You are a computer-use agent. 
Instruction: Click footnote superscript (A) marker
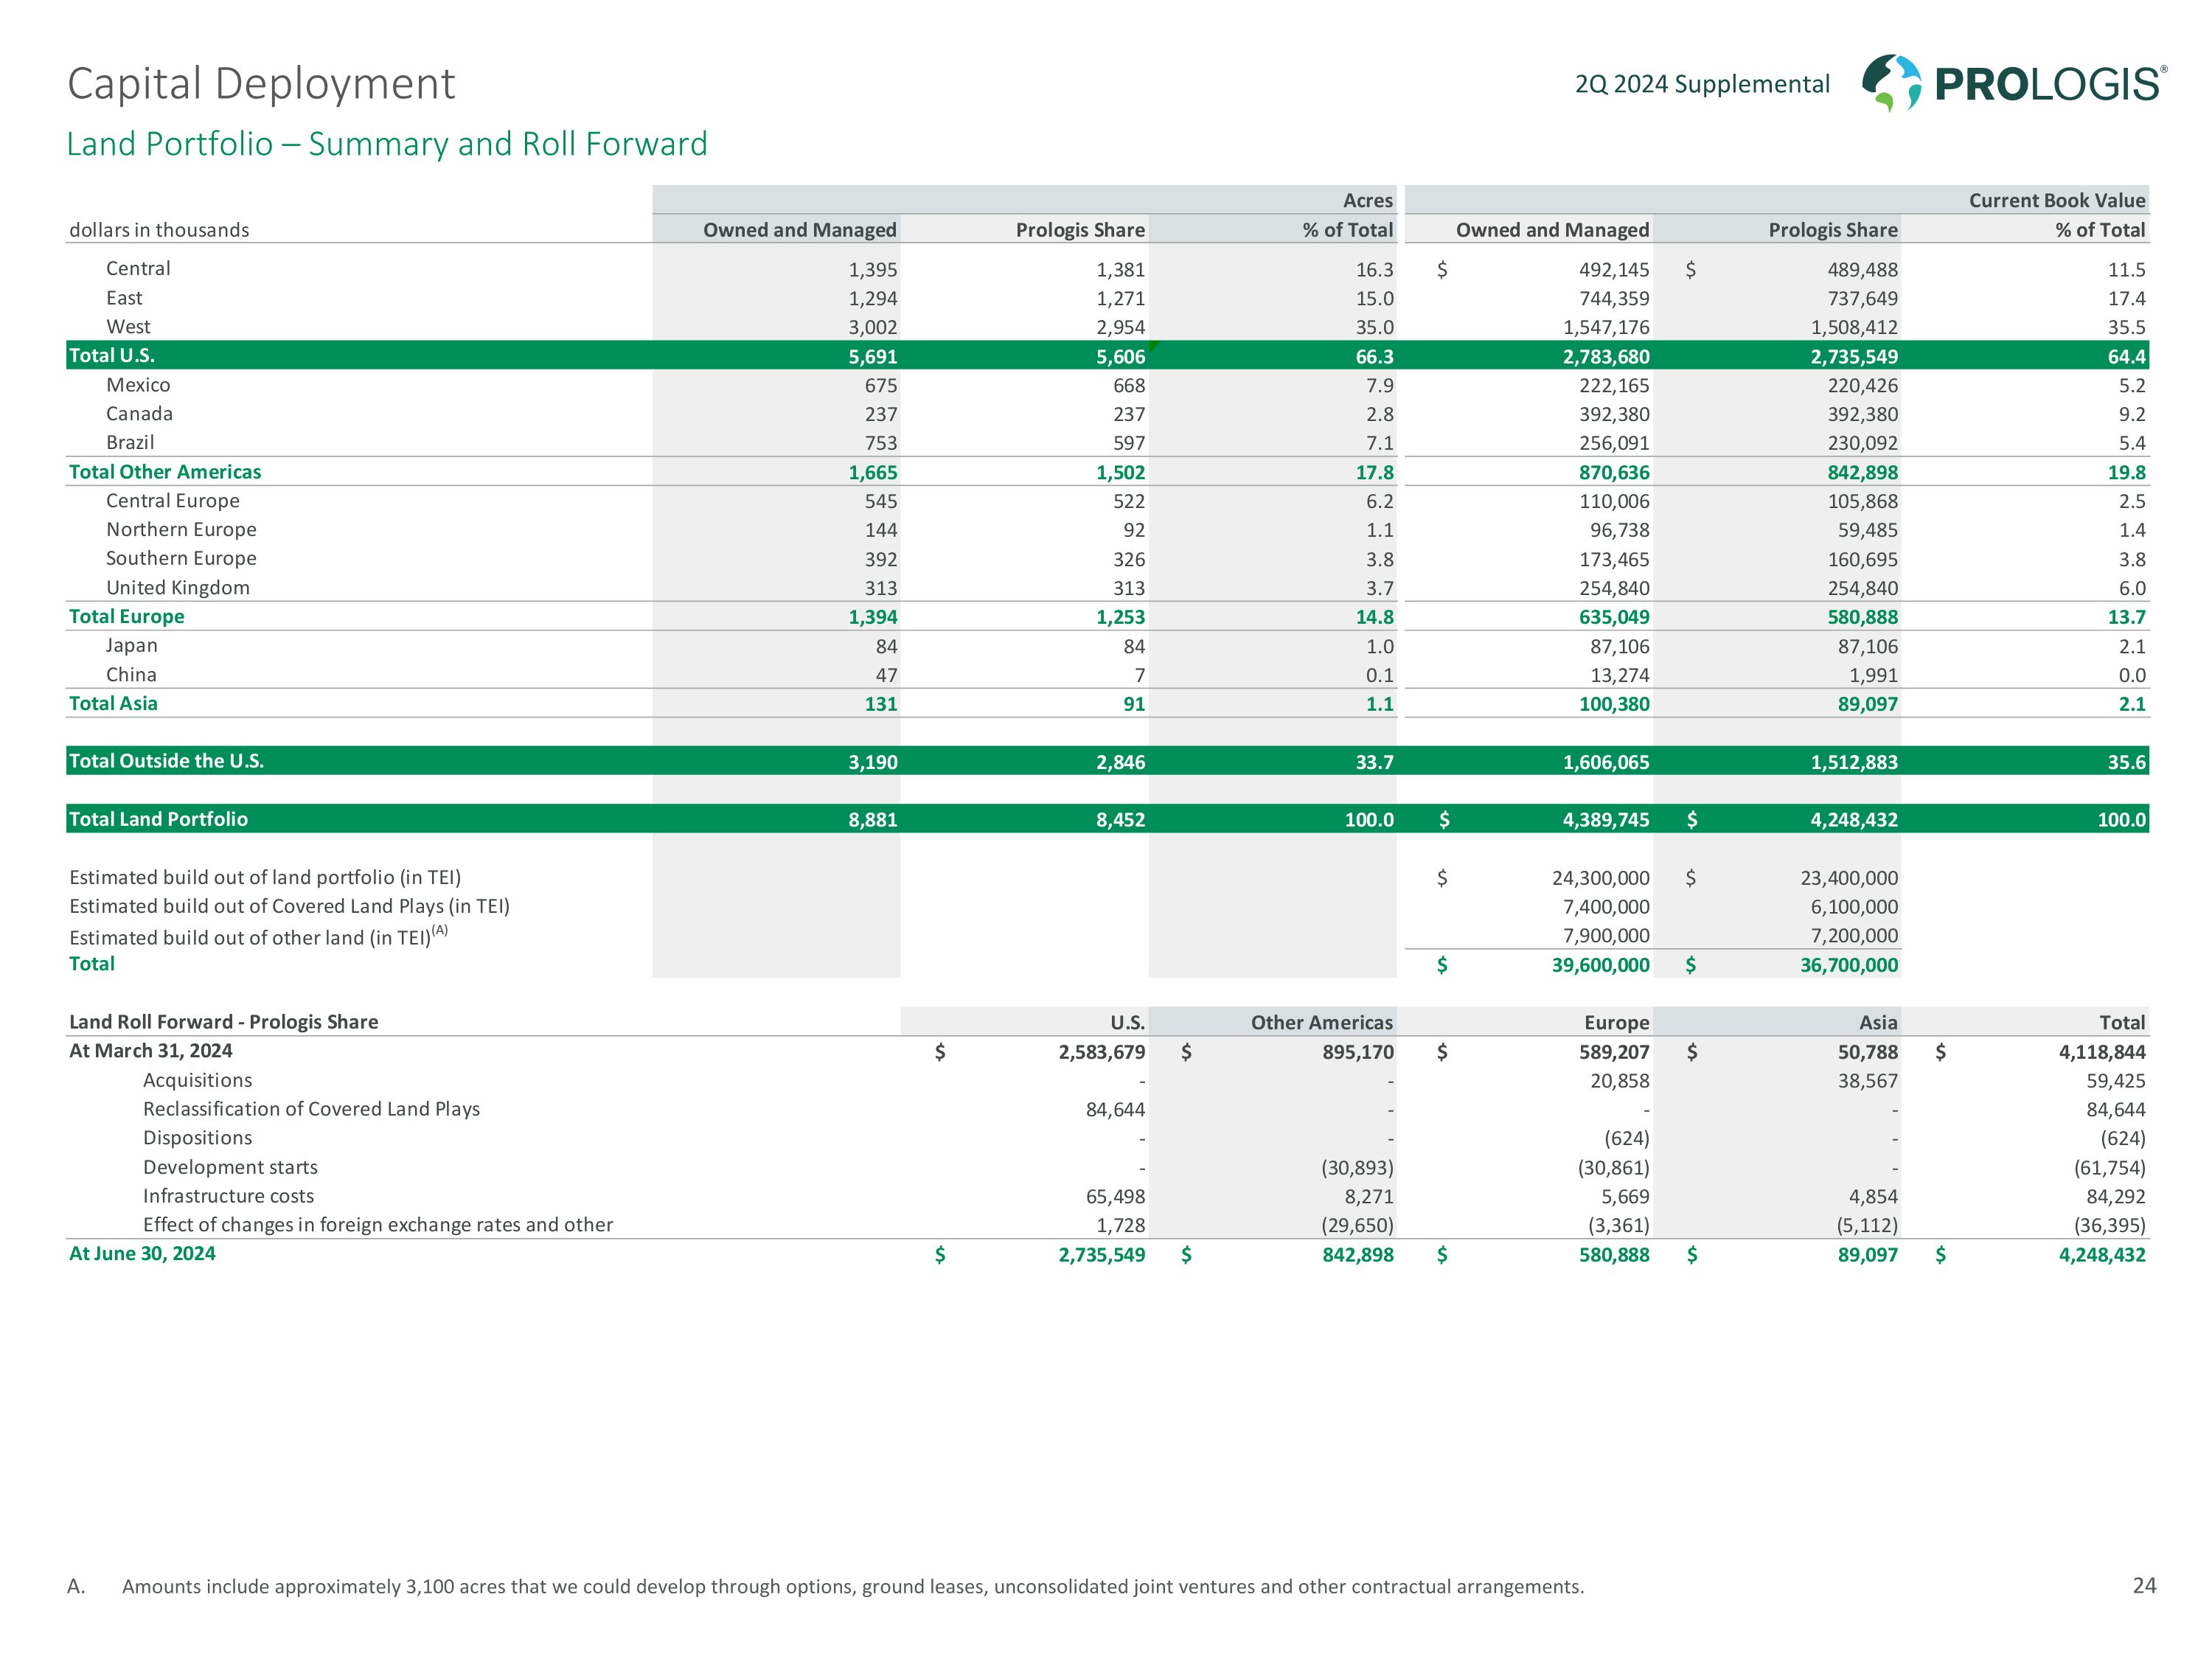440,930
